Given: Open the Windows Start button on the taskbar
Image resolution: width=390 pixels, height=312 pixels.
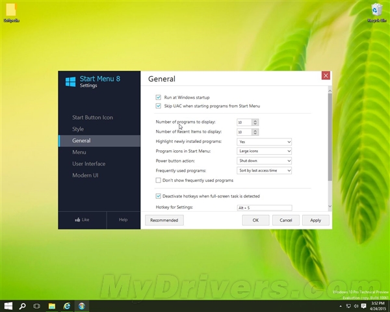Looking at the screenshot, I should point(8,306).
